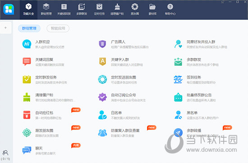Open the 白名单 person-check icon
Viewport: 248px width, 163px height.
[102, 115]
